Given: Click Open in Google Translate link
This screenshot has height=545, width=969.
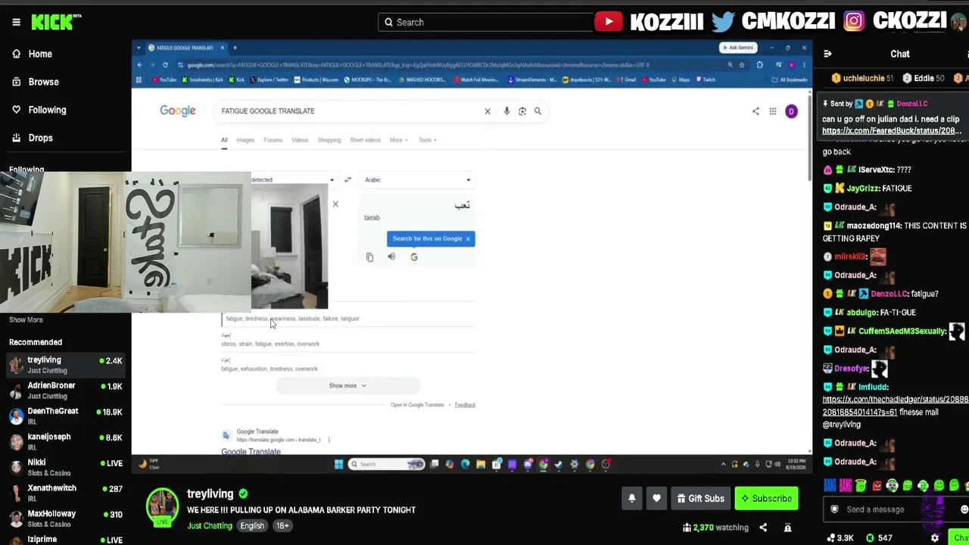Looking at the screenshot, I should 417,405.
